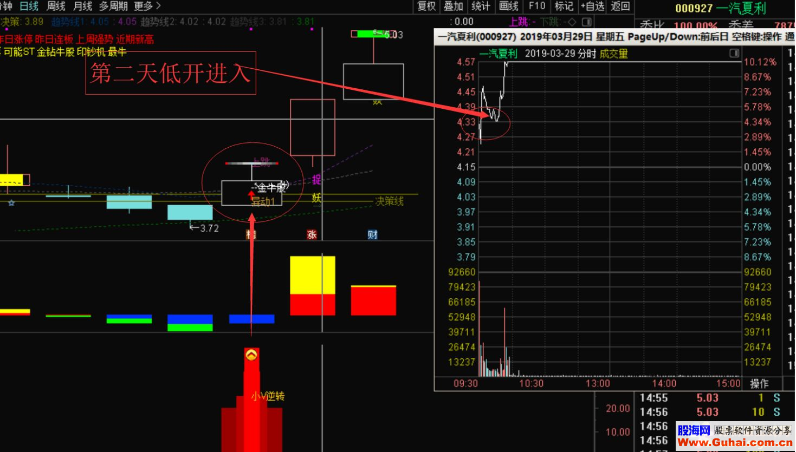Select the large yellow-red volume bar
The height and width of the screenshot is (452, 796).
pos(313,286)
